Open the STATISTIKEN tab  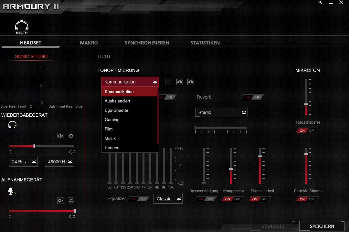pyautogui.click(x=205, y=43)
